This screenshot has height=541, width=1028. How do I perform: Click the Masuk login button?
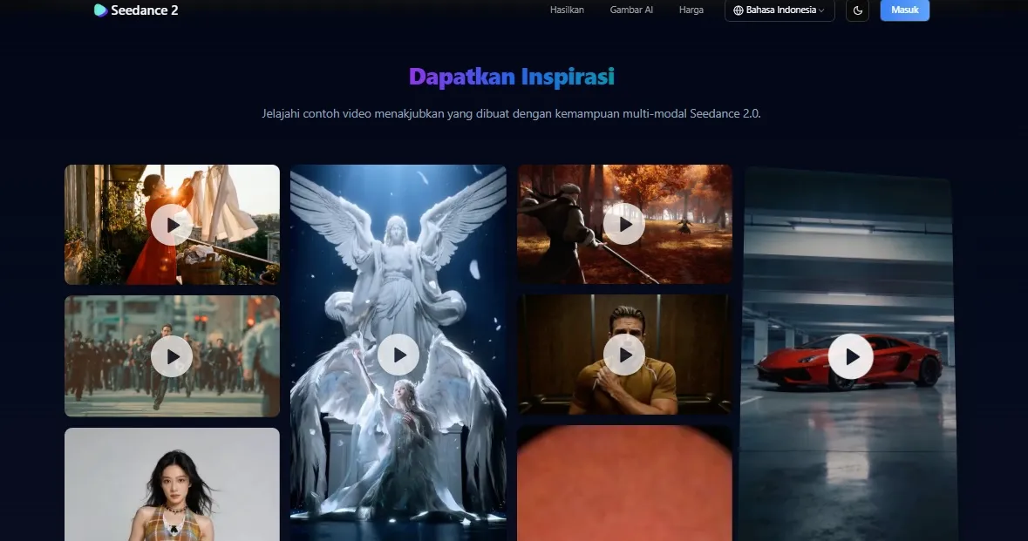pyautogui.click(x=904, y=10)
